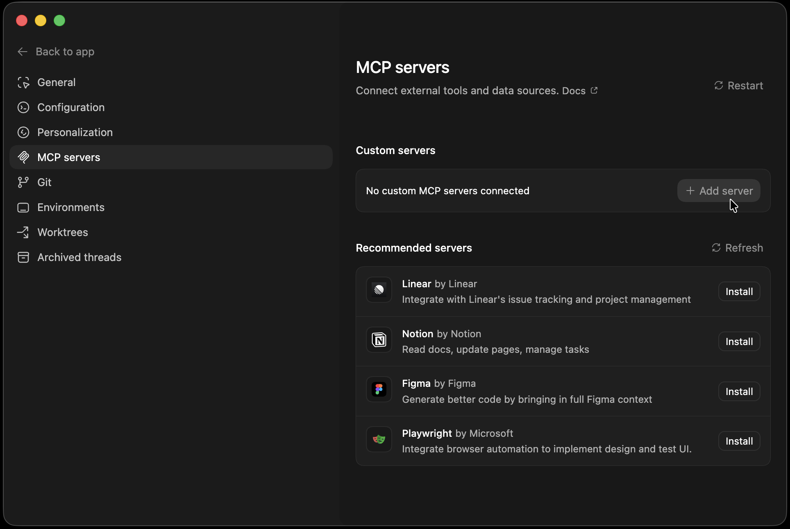The image size is (790, 529).
Task: Click the external link icon after Docs
Action: [x=594, y=90]
